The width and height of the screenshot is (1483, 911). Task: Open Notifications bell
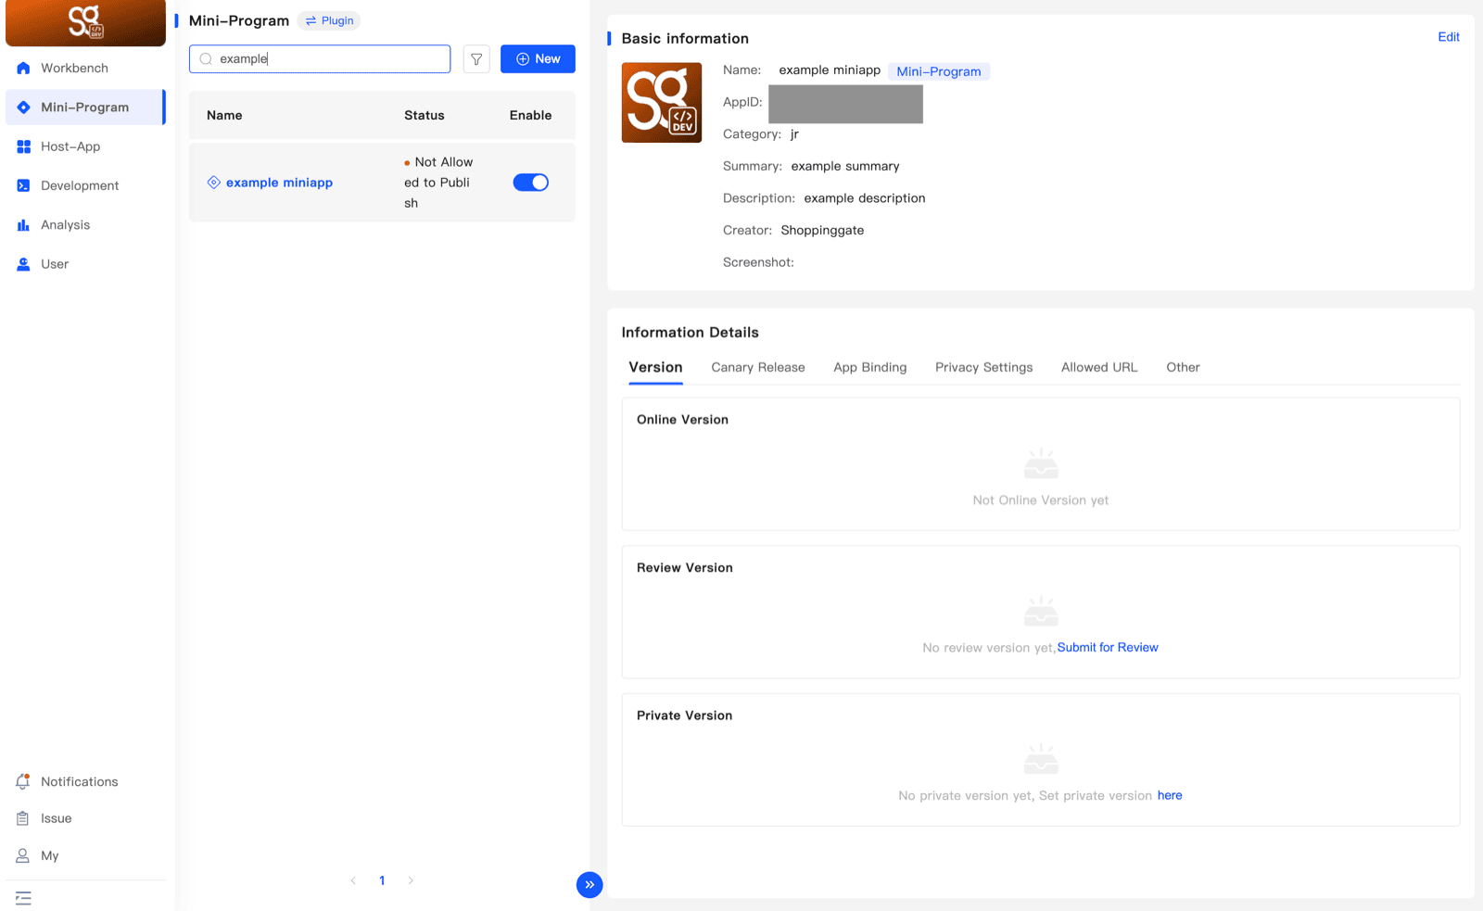click(x=23, y=781)
